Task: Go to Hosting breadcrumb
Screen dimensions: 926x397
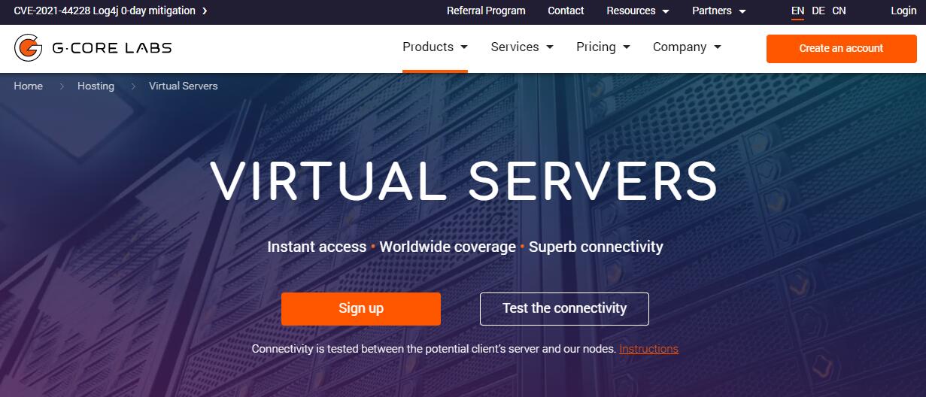Action: tap(96, 86)
